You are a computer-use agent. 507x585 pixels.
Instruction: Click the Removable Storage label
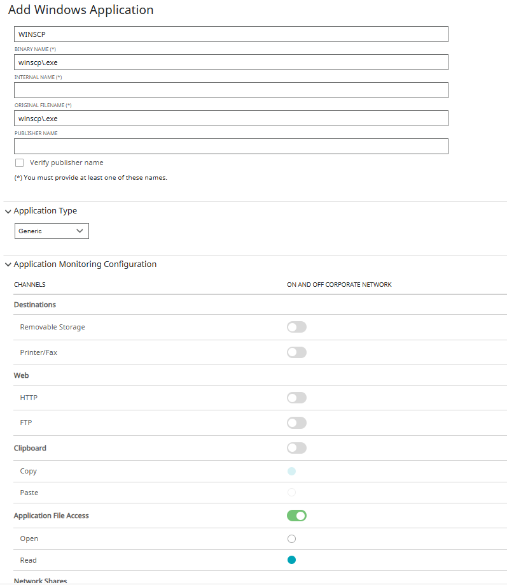point(53,327)
